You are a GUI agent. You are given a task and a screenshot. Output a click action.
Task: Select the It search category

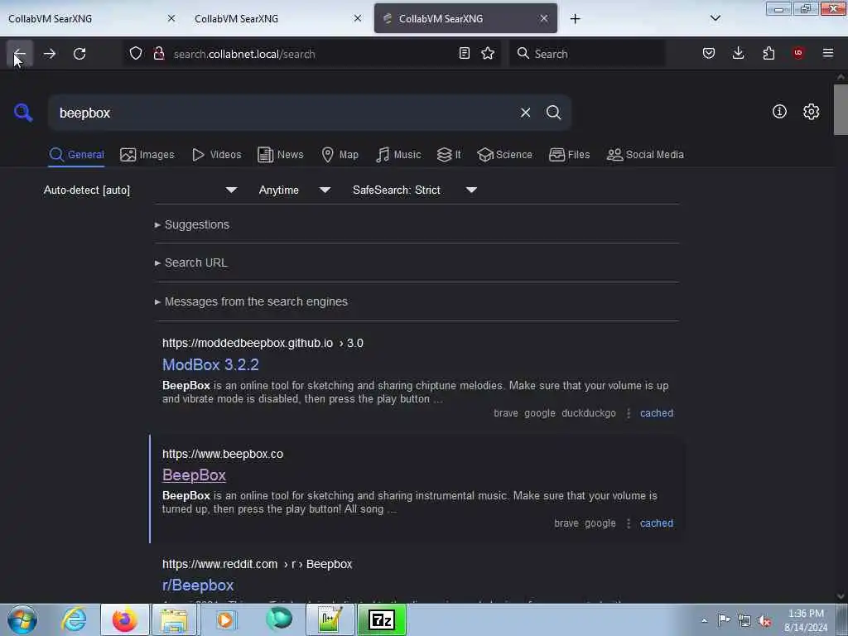point(448,155)
